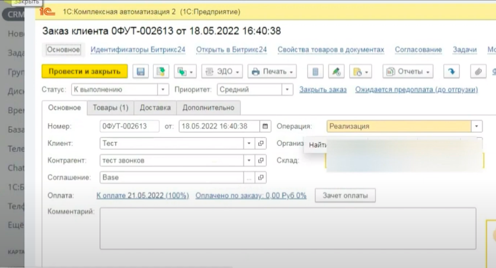Viewport: 496px width, 268px height.
Task: Click the Соглашение ellipsis select button
Action: coord(249,178)
